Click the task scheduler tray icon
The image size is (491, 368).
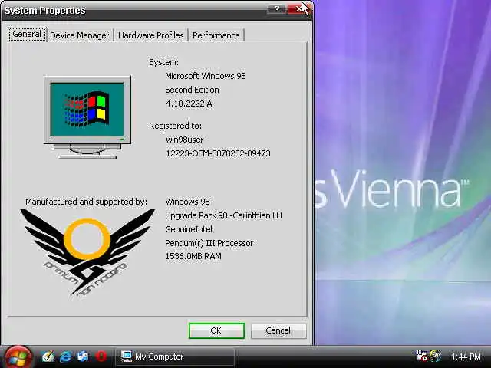pos(421,356)
